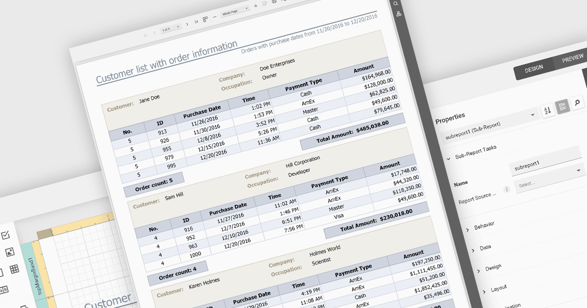The height and width of the screenshot is (308, 587).
Task: Click the order ID cell '1000'
Action: tap(196, 254)
